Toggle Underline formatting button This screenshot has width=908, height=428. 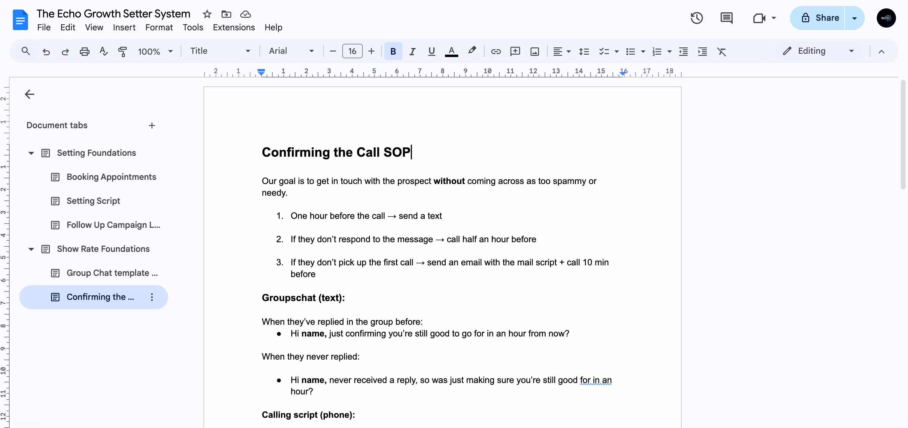(431, 51)
